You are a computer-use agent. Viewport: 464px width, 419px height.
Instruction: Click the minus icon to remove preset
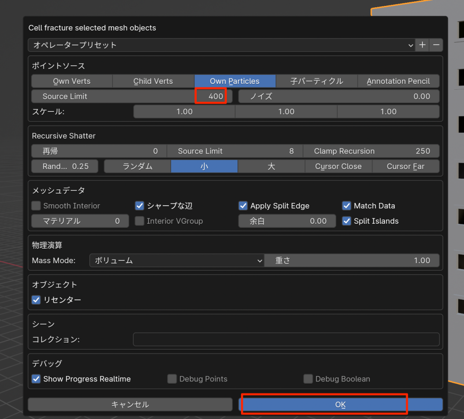(x=436, y=45)
